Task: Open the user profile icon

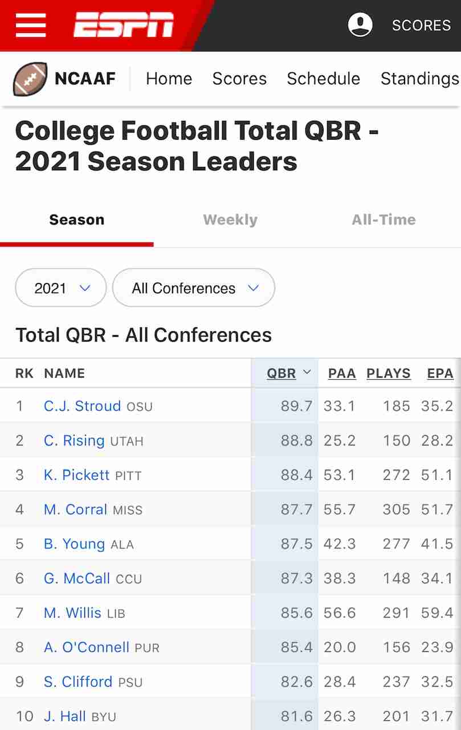Action: [360, 25]
